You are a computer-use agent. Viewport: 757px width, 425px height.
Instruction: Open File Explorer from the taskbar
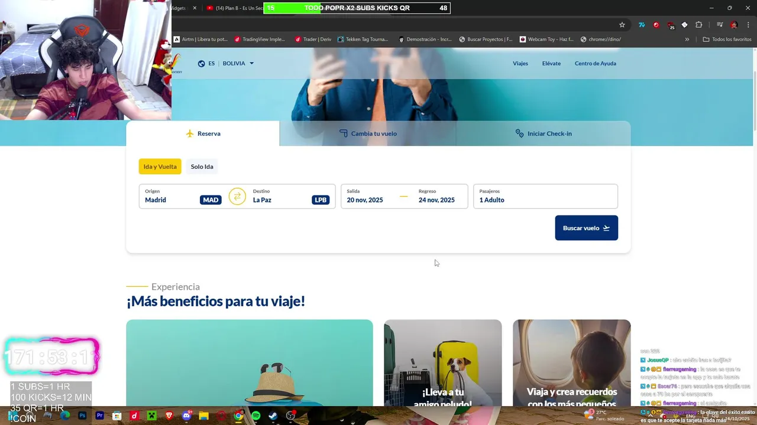point(203,416)
